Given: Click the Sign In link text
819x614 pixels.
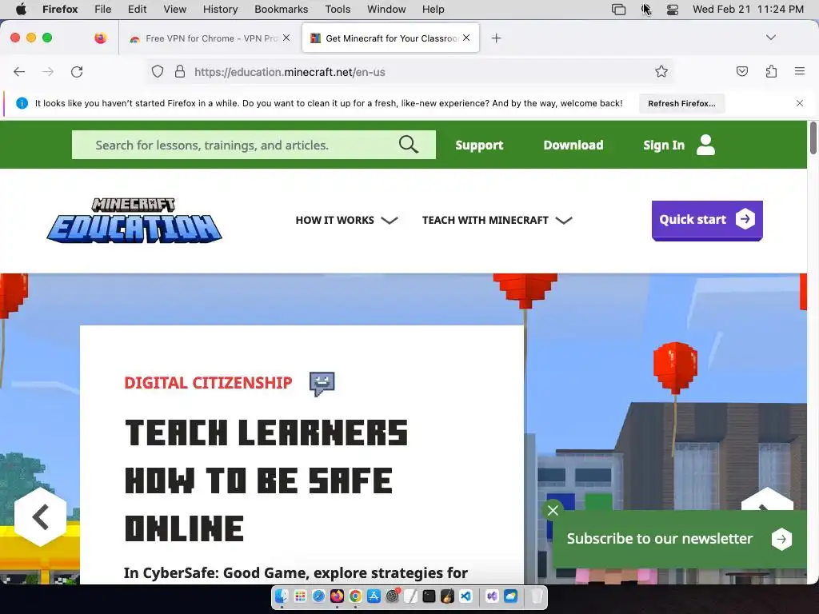Looking at the screenshot, I should (663, 146).
